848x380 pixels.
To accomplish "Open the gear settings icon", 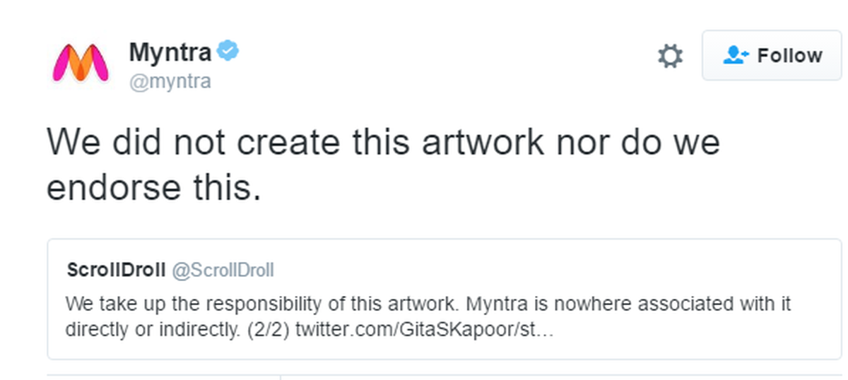I will [x=670, y=56].
